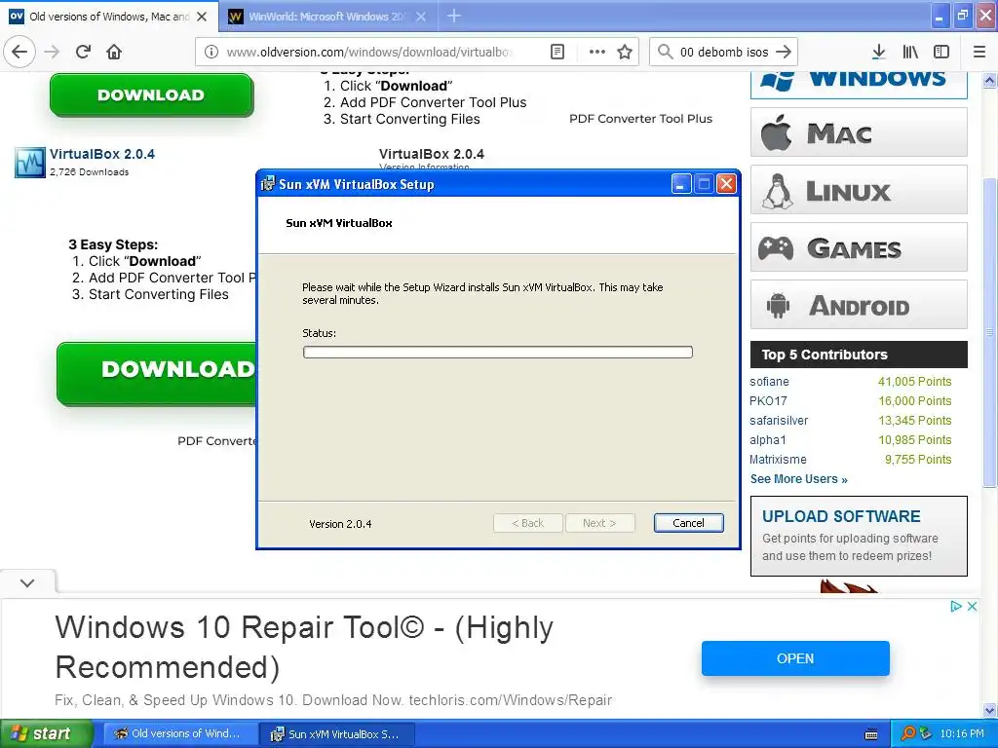Viewport: 998px width, 748px height.
Task: Open the VirtualBox 2.0.4 title link
Action: pos(101,154)
